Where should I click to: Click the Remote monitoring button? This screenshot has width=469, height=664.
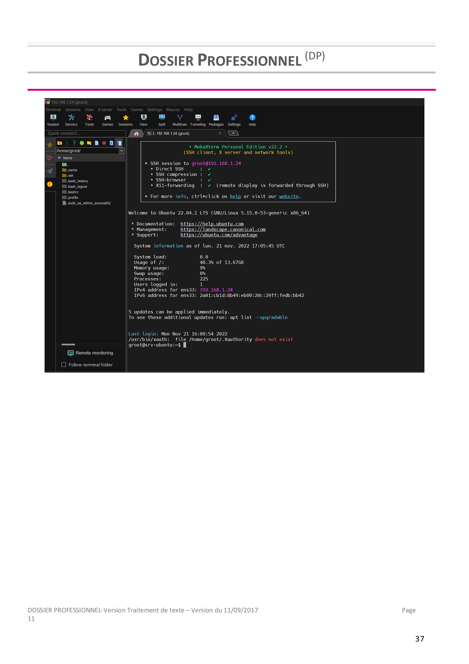pos(91,353)
